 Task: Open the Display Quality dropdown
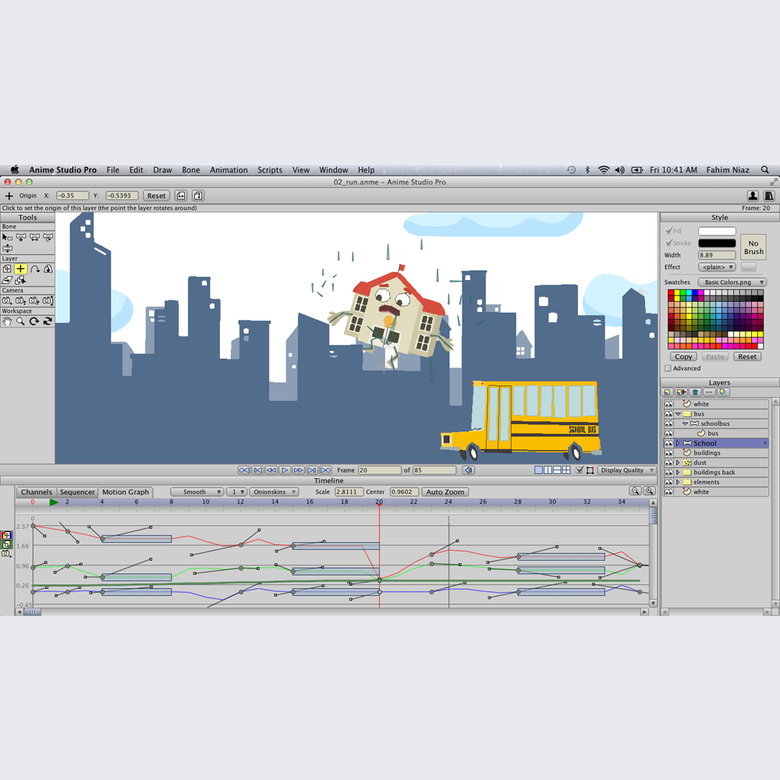pyautogui.click(x=627, y=470)
